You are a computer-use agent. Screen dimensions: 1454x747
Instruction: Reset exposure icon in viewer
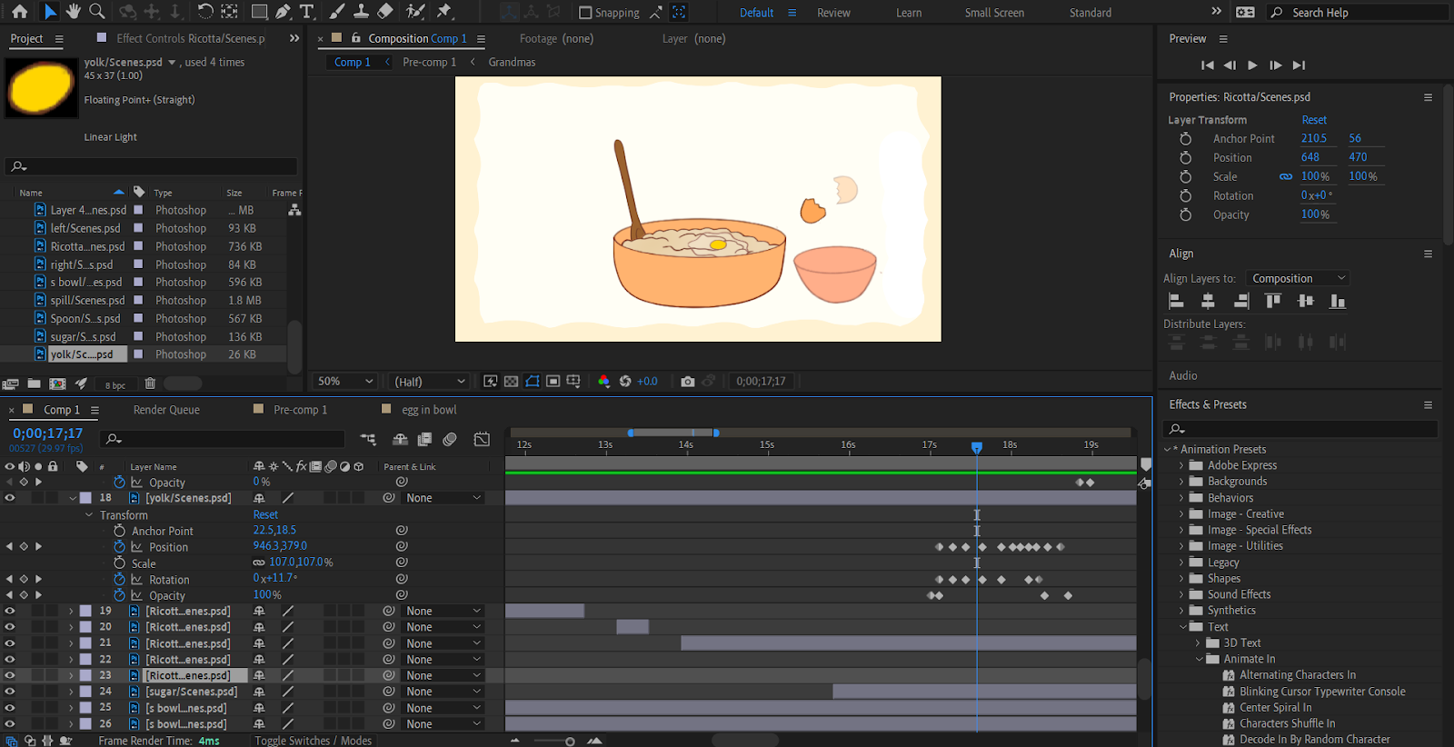(625, 382)
